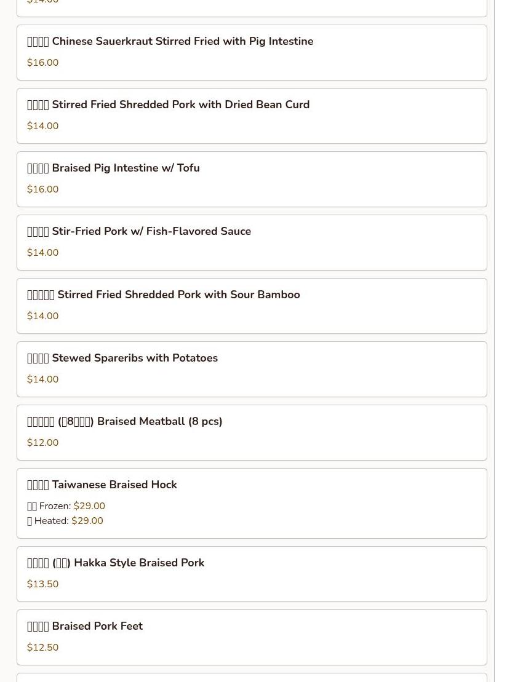Select Stirred Fried Shredded Pork with Sour Bamboo

[x=252, y=306]
